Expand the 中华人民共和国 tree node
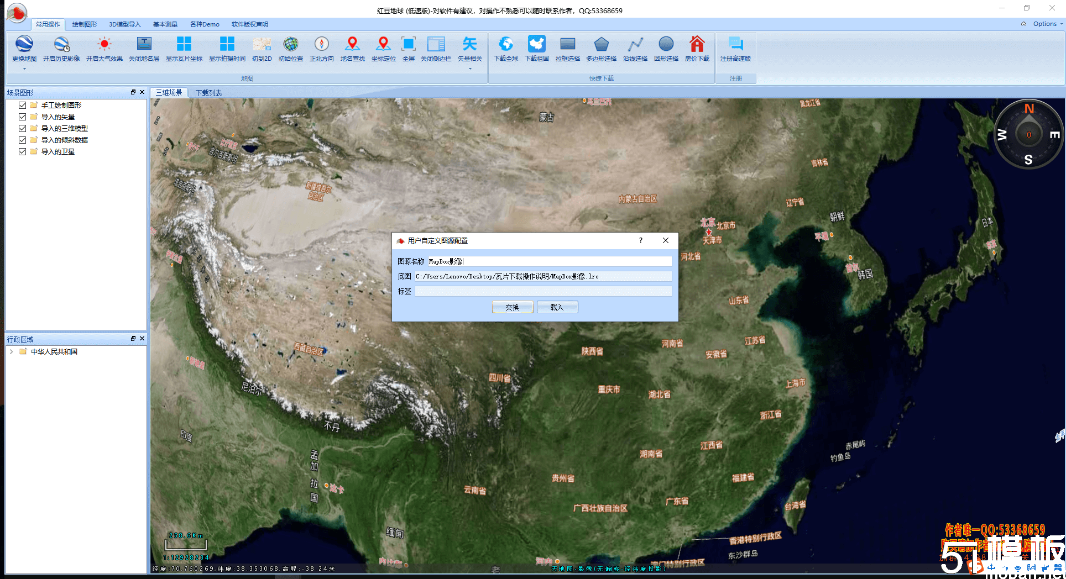1066x579 pixels. coord(11,351)
